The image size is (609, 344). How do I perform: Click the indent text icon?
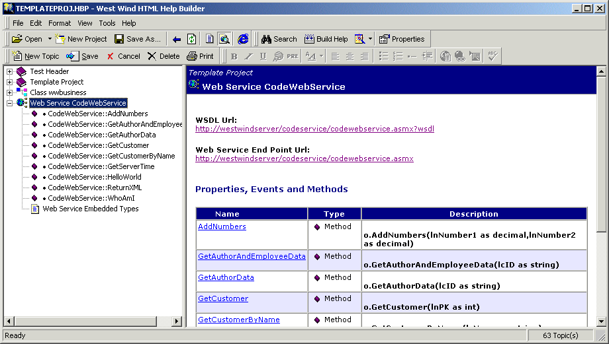pyautogui.click(x=427, y=57)
